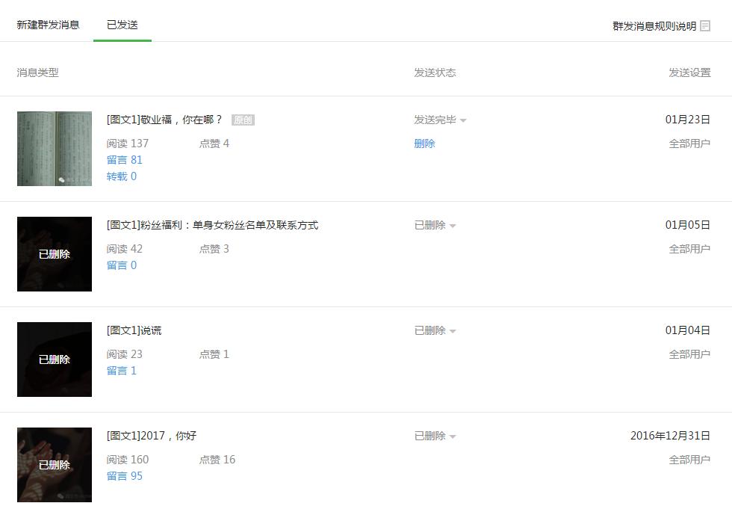Open 留言 0 for 粉丝福利 article

coord(122,265)
